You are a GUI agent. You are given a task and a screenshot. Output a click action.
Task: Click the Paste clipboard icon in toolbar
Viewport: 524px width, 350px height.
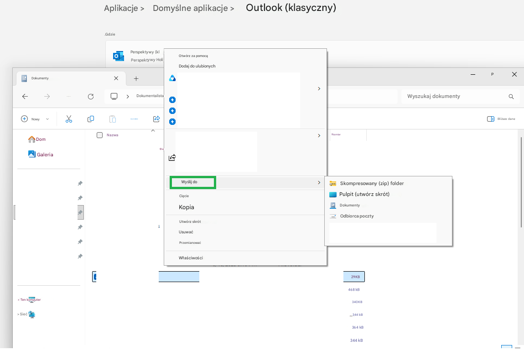(x=113, y=119)
